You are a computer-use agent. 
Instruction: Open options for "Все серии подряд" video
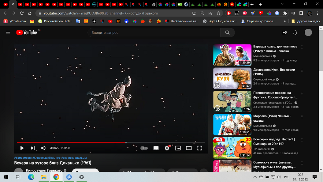302,140
